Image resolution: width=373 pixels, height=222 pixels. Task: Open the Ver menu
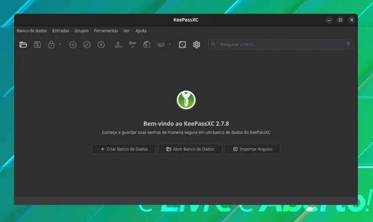[x=127, y=31]
